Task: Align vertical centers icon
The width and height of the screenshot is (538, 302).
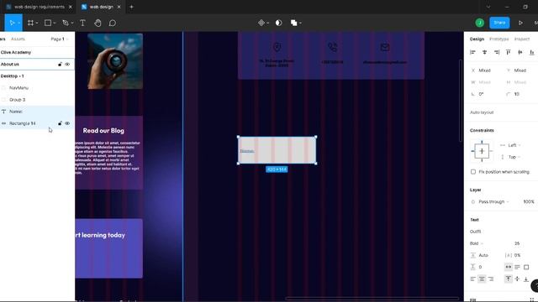Action: (520, 52)
